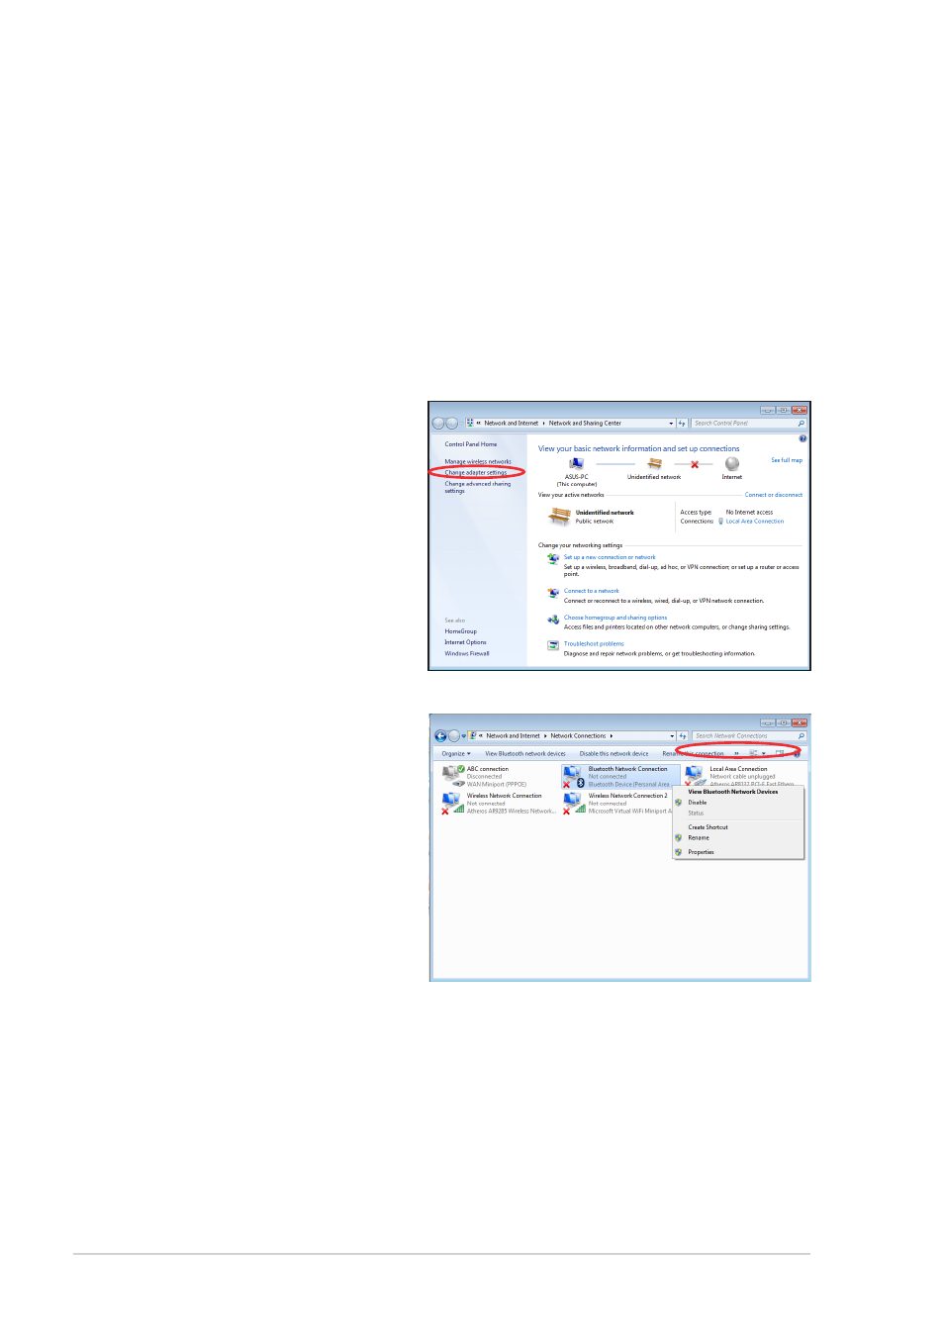
Task: Click the ASUS-PC computer icon
Action: (577, 463)
